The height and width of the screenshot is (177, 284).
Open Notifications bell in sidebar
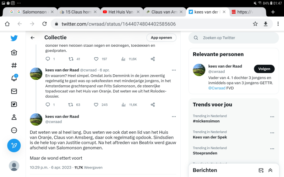coord(14,78)
